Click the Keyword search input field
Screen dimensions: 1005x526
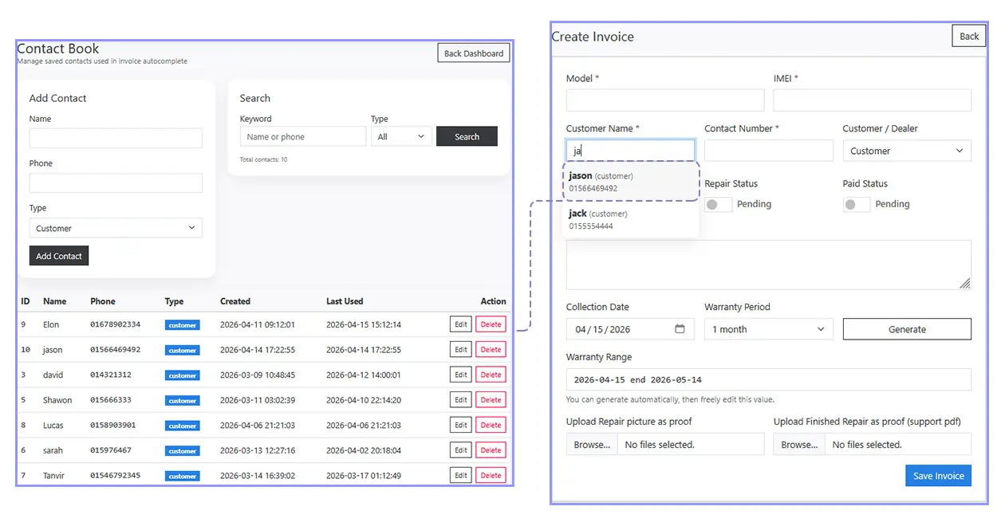click(302, 135)
